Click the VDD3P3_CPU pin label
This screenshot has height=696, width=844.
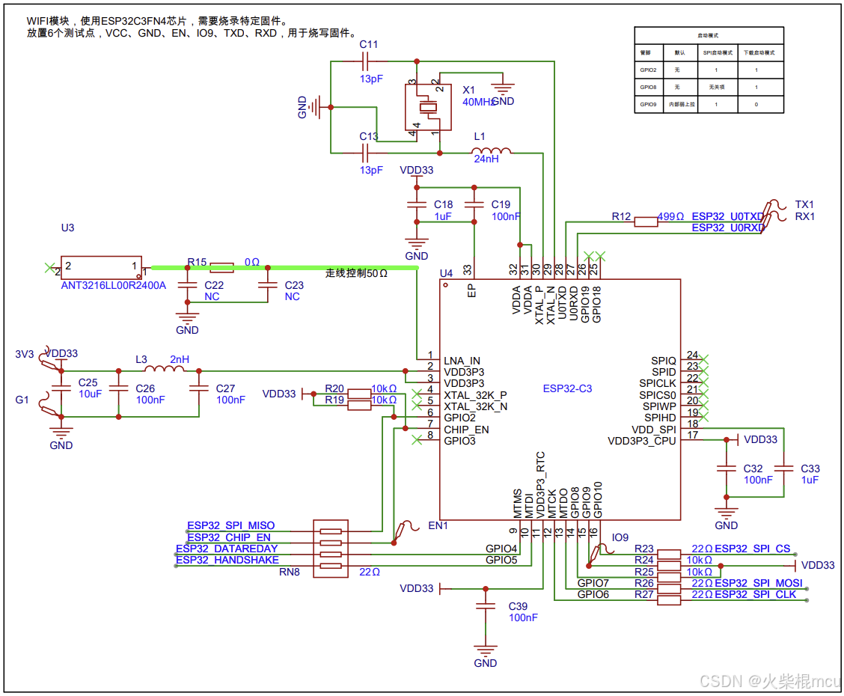point(642,441)
